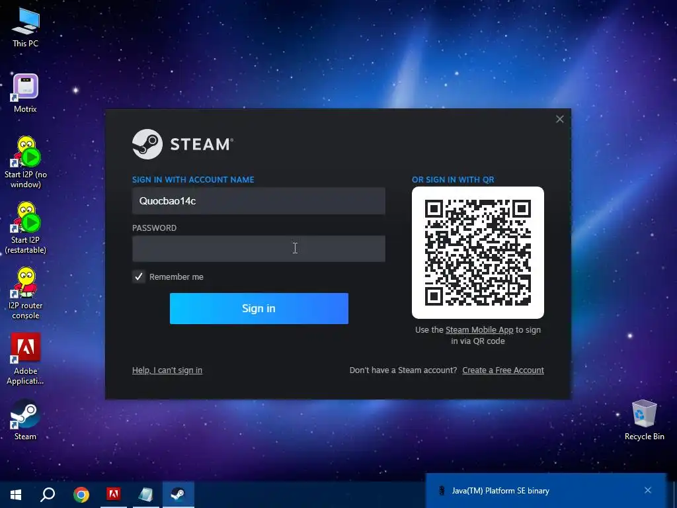Open I2P router console shortcut
The width and height of the screenshot is (677, 508).
[x=26, y=293]
